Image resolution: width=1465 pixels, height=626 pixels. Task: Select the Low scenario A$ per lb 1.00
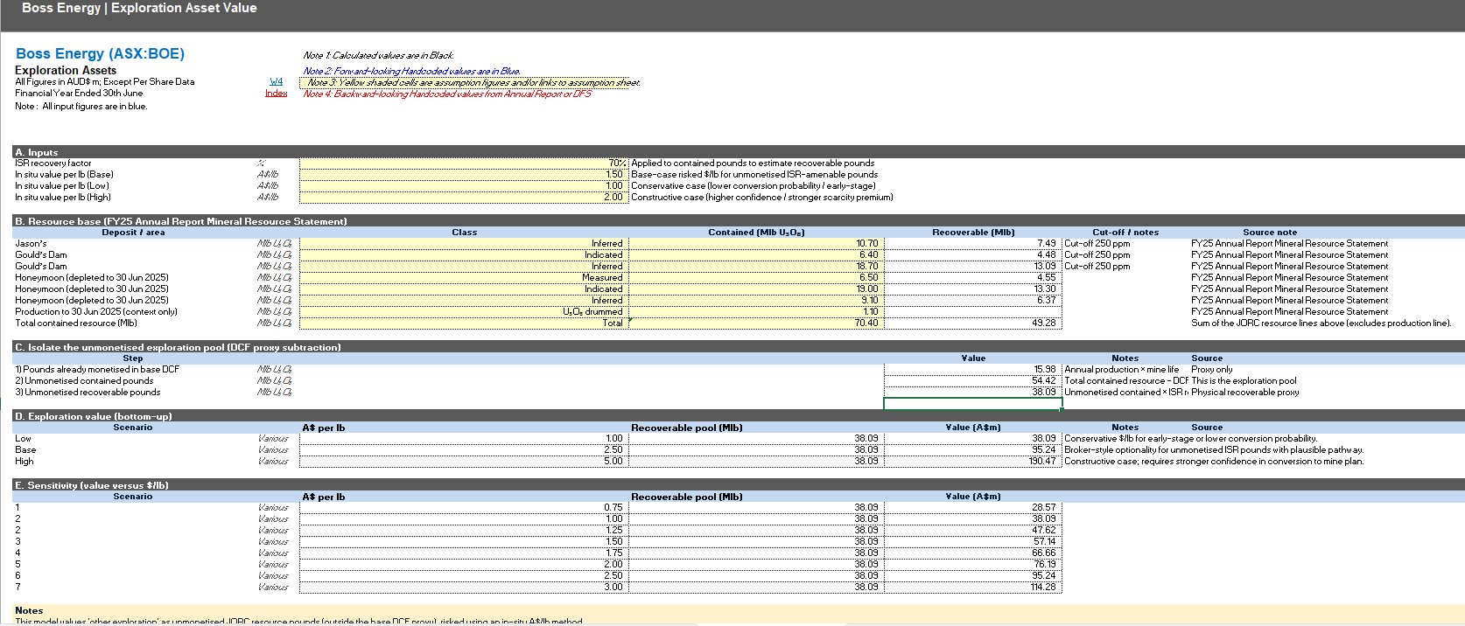click(464, 438)
